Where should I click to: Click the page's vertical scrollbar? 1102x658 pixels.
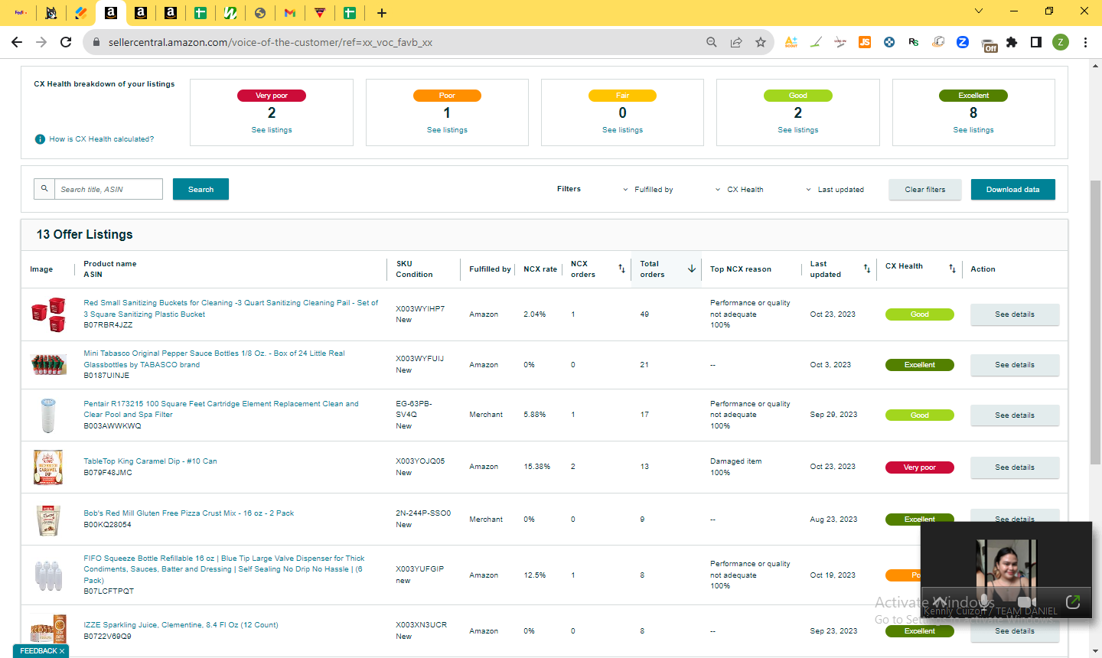tap(1096, 321)
